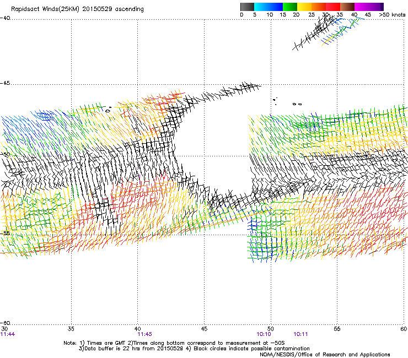Click the purple '11:44' swath time
Viewport: 408px width, 358px height.
(x=8, y=334)
